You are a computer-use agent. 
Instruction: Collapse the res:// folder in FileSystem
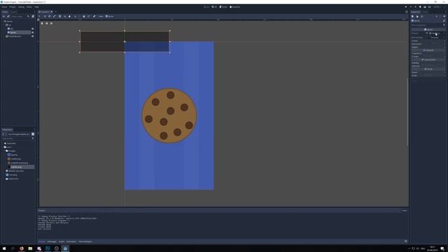(x=3, y=147)
